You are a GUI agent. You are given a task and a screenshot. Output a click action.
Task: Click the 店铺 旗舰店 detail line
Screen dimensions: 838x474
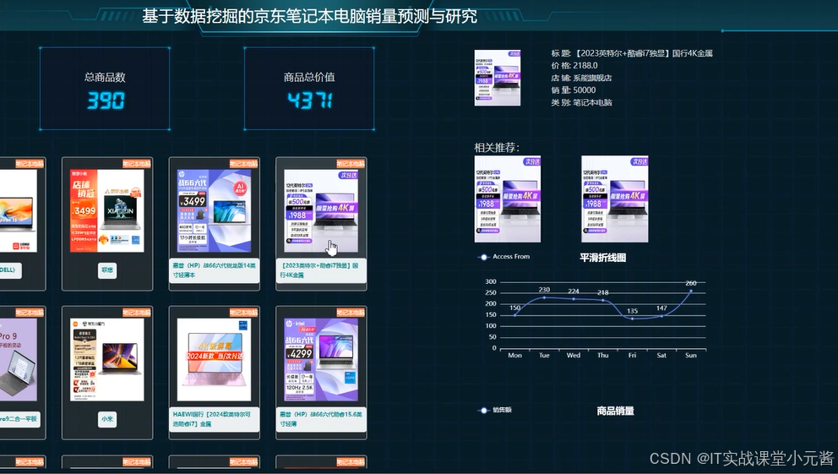581,78
